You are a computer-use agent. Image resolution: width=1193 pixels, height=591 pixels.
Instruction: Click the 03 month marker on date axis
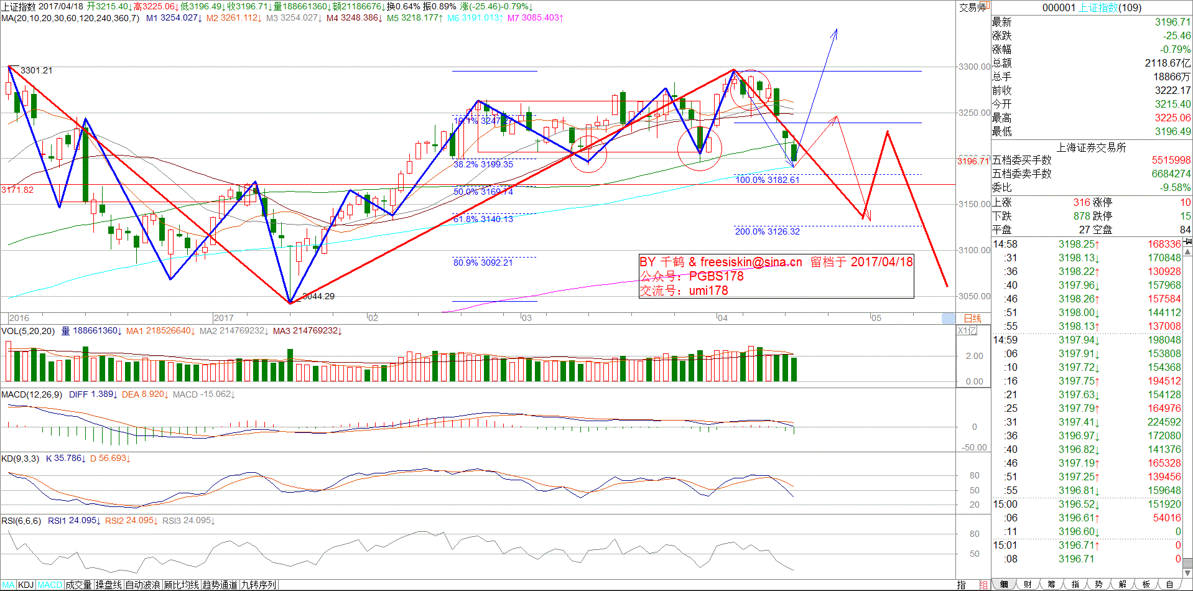[527, 318]
